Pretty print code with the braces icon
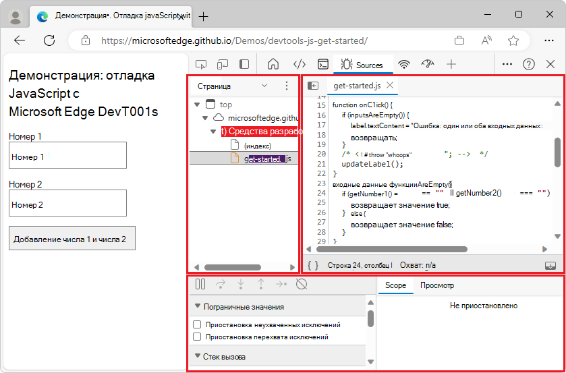Image resolution: width=566 pixels, height=373 pixels. click(x=313, y=265)
